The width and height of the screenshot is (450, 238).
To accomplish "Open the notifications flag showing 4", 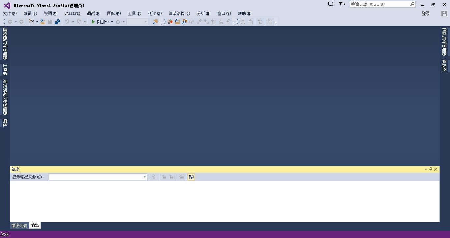I will click(x=342, y=4).
